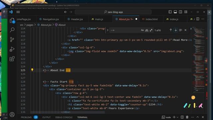
Task: Open the Explorer view in activity bar
Action: pyautogui.click(x=12, y=21)
